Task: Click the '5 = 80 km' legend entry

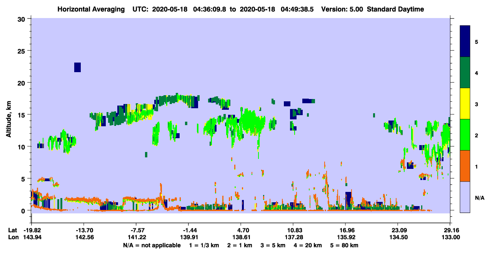Action: pos(345,245)
